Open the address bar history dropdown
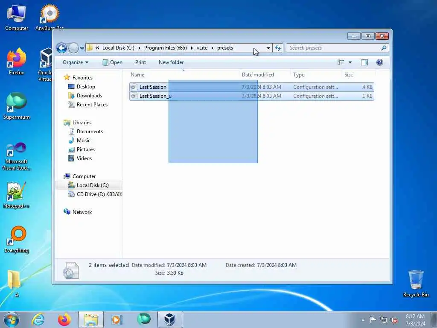Screen dimensions: 437x328 click(268, 48)
